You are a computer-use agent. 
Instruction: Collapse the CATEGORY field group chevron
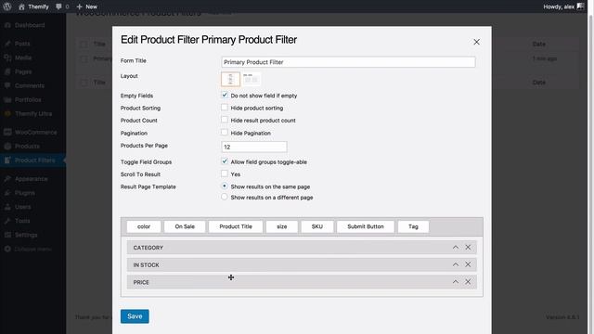coord(456,248)
